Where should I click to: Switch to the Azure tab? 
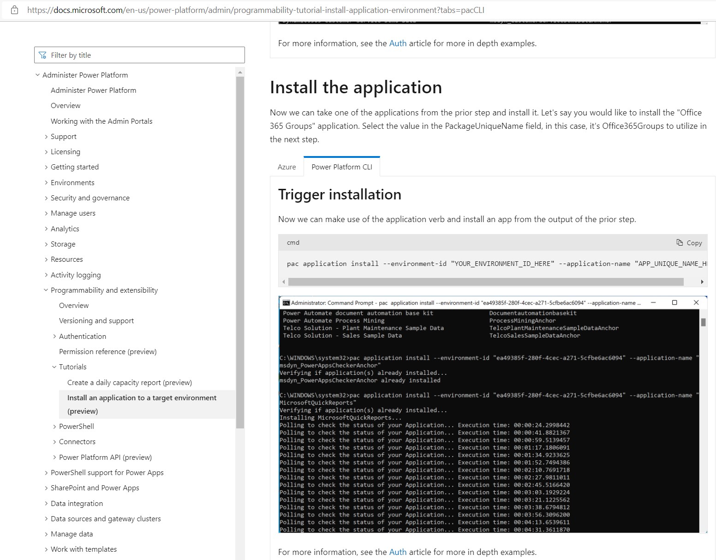click(x=286, y=167)
